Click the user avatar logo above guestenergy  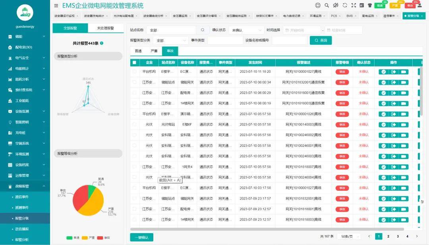25,13
